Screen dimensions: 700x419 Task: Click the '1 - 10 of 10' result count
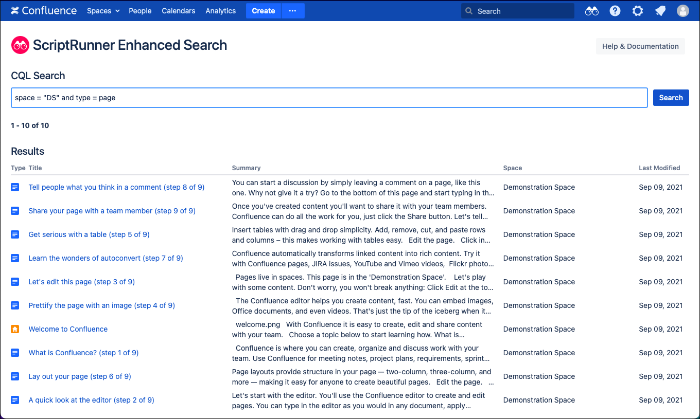point(30,125)
